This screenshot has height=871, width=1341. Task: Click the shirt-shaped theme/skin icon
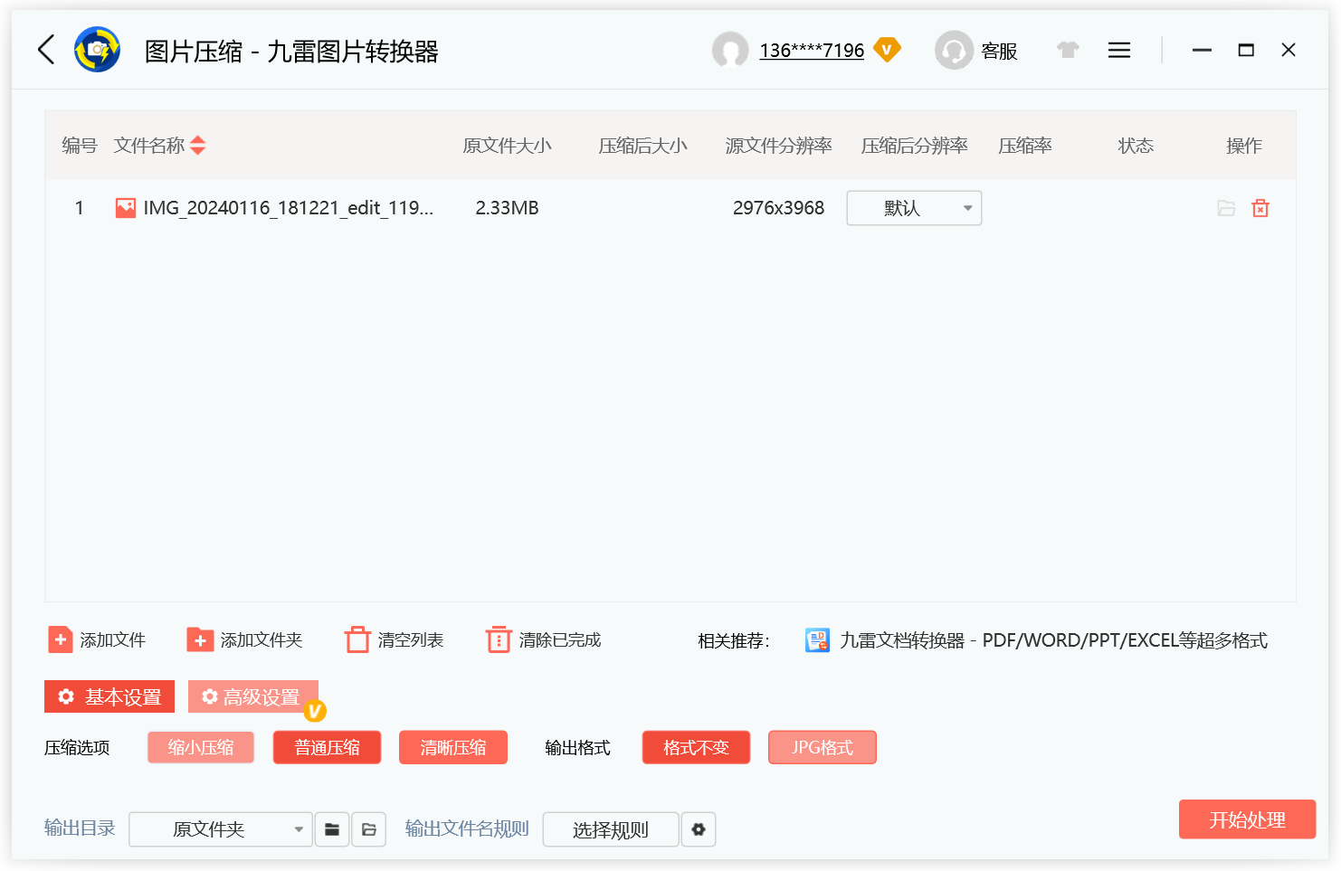pos(1068,51)
